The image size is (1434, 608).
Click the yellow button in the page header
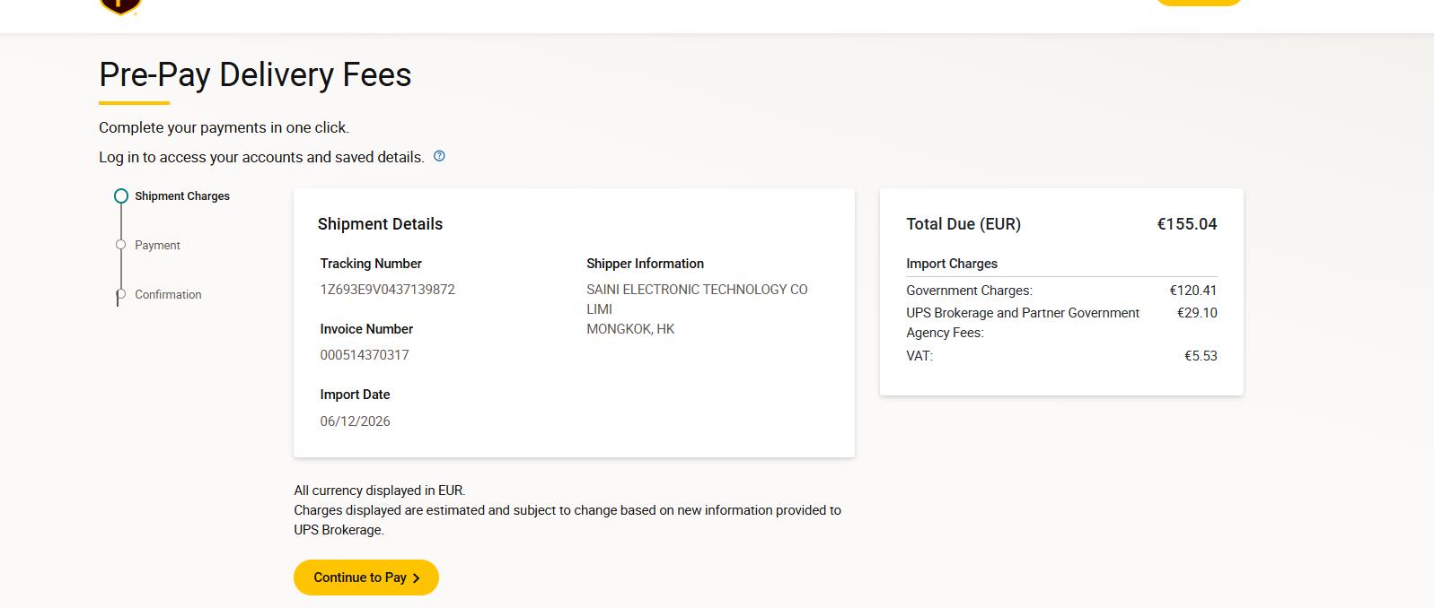click(1198, 3)
